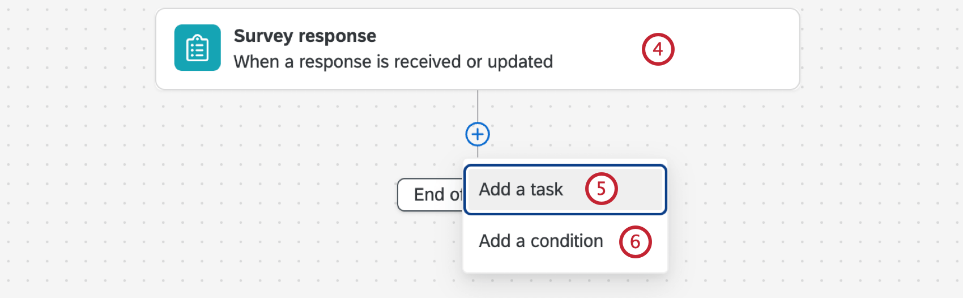Click "When a response is received or updated" description
The image size is (963, 298).
pyautogui.click(x=393, y=62)
